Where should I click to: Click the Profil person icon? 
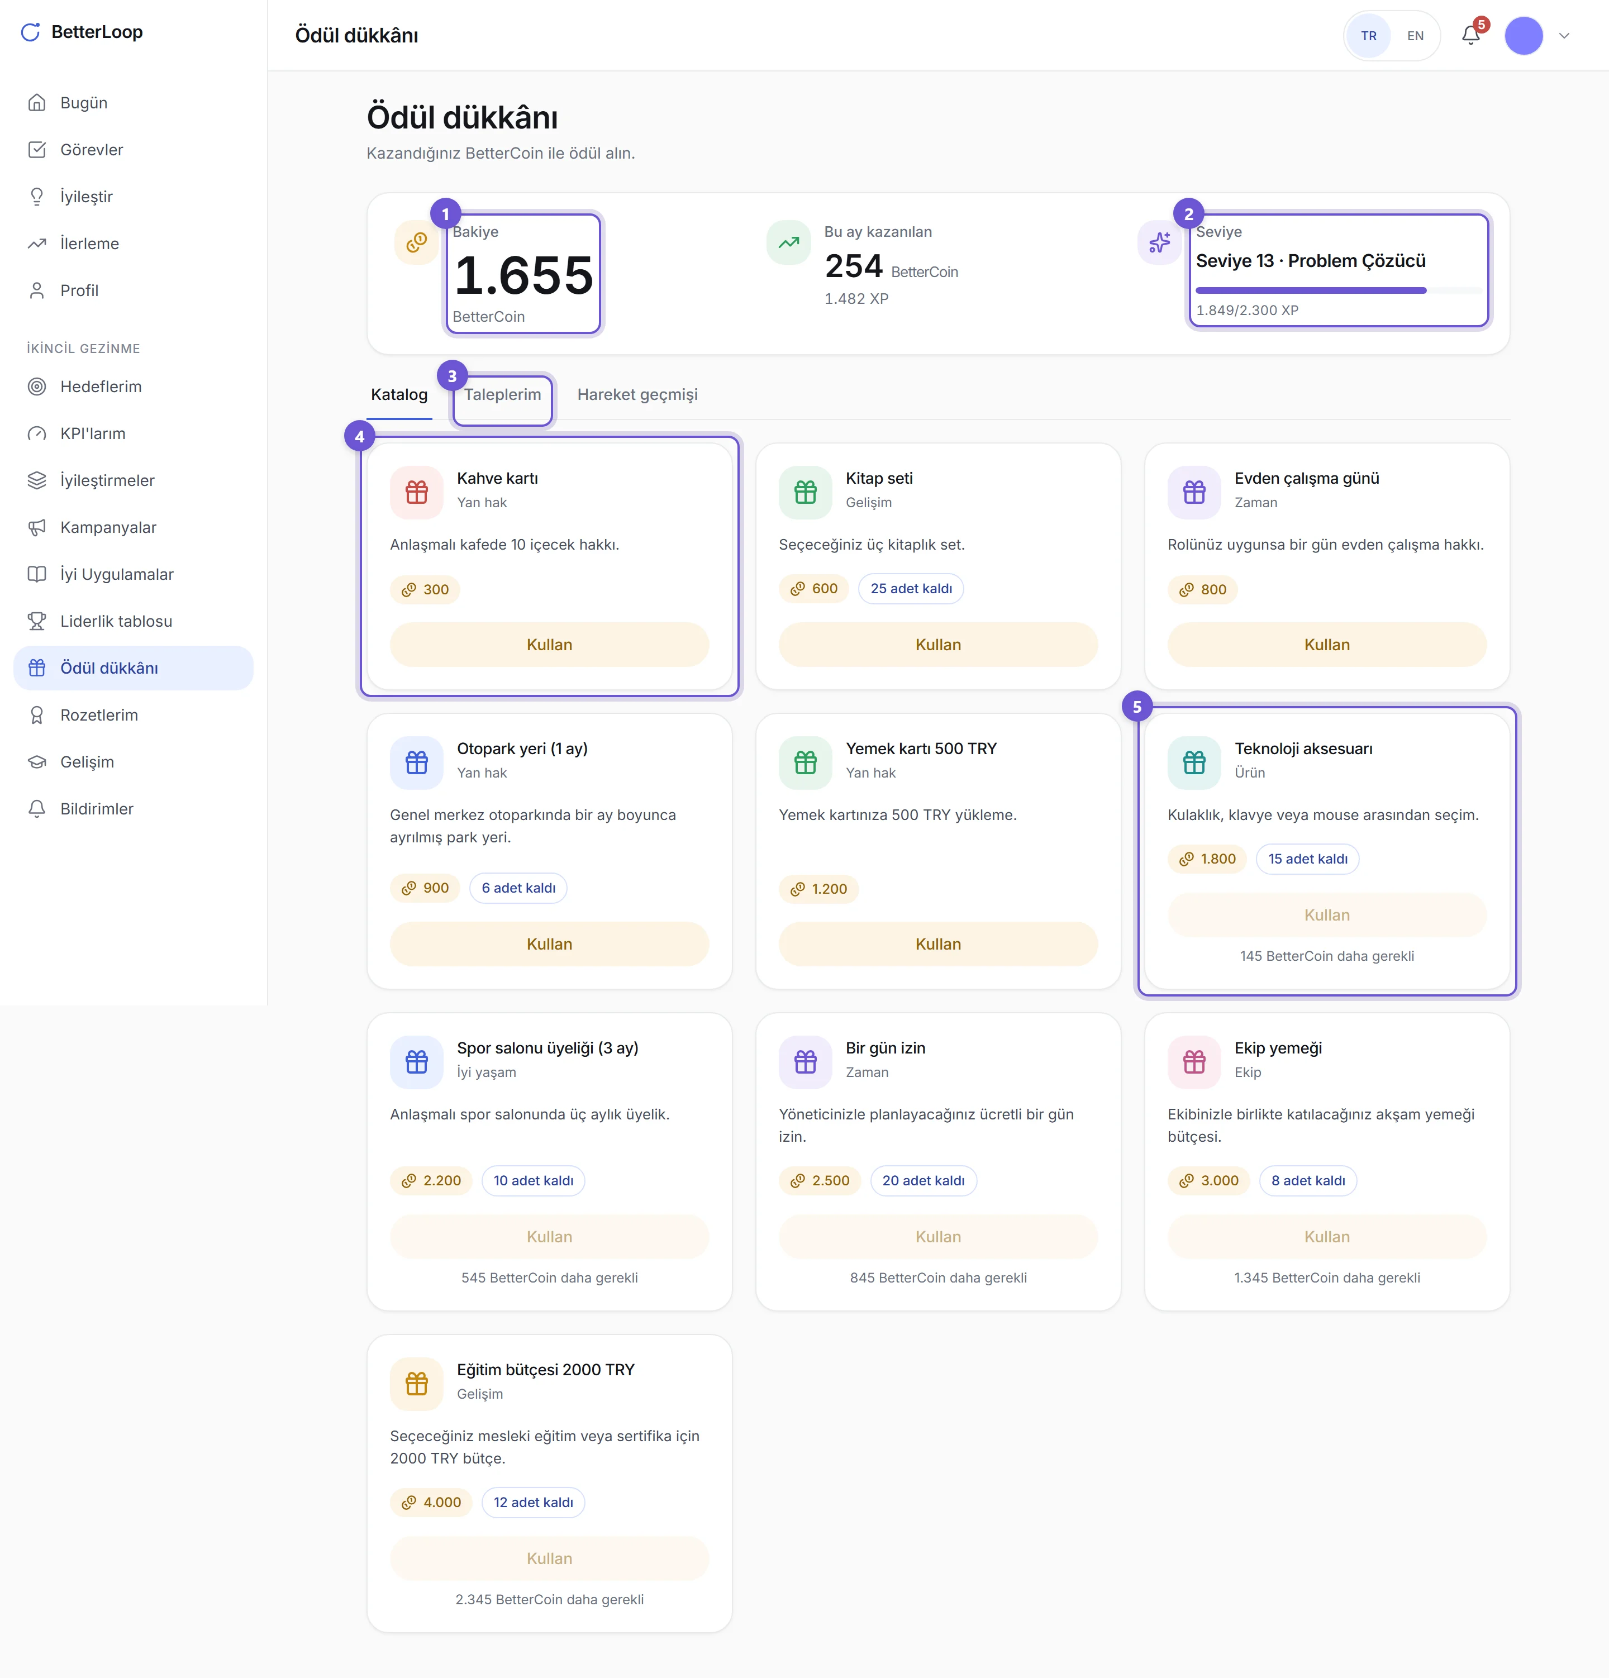click(37, 291)
